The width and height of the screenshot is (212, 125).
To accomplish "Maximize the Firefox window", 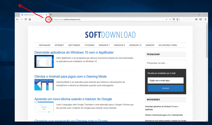I will [199, 14].
